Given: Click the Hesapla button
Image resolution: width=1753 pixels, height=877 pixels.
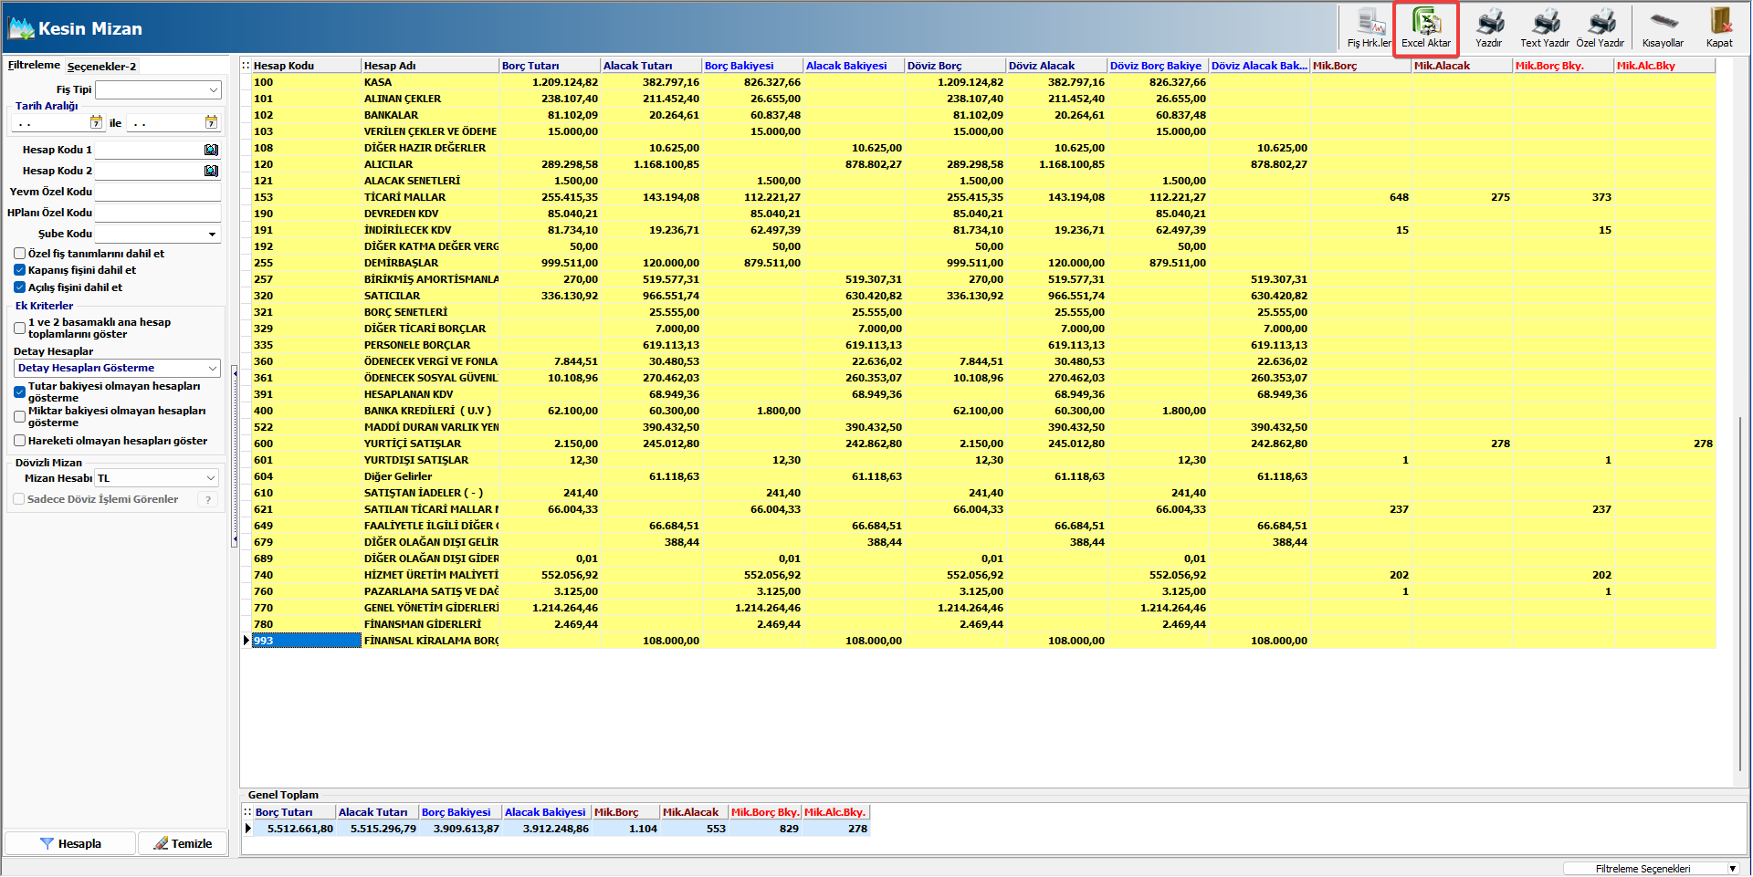Looking at the screenshot, I should 70,843.
